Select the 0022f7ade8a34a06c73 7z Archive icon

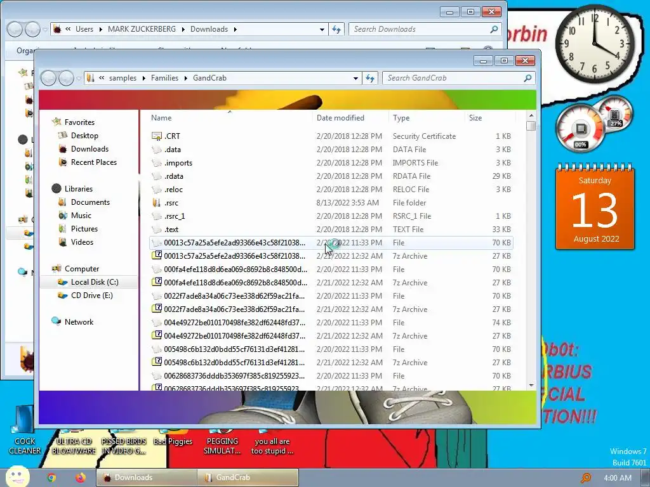156,309
